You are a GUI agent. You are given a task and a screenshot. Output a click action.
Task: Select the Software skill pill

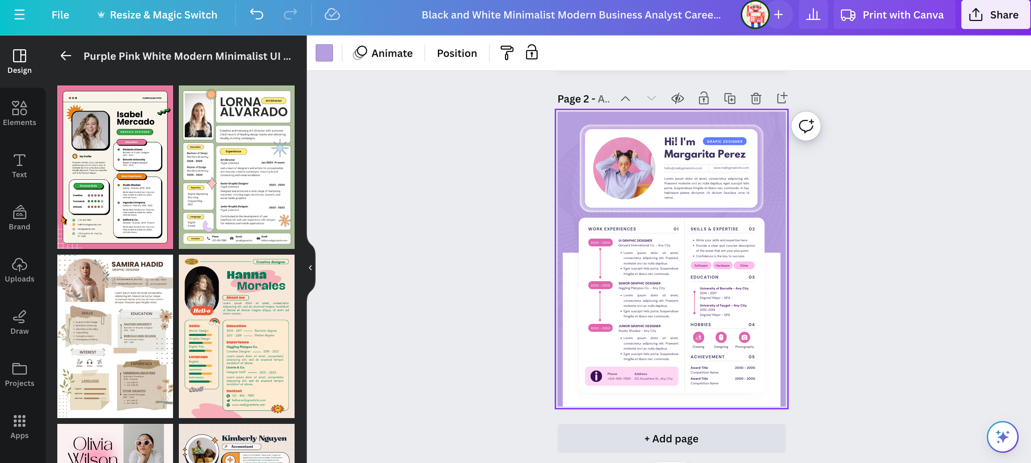701,266
